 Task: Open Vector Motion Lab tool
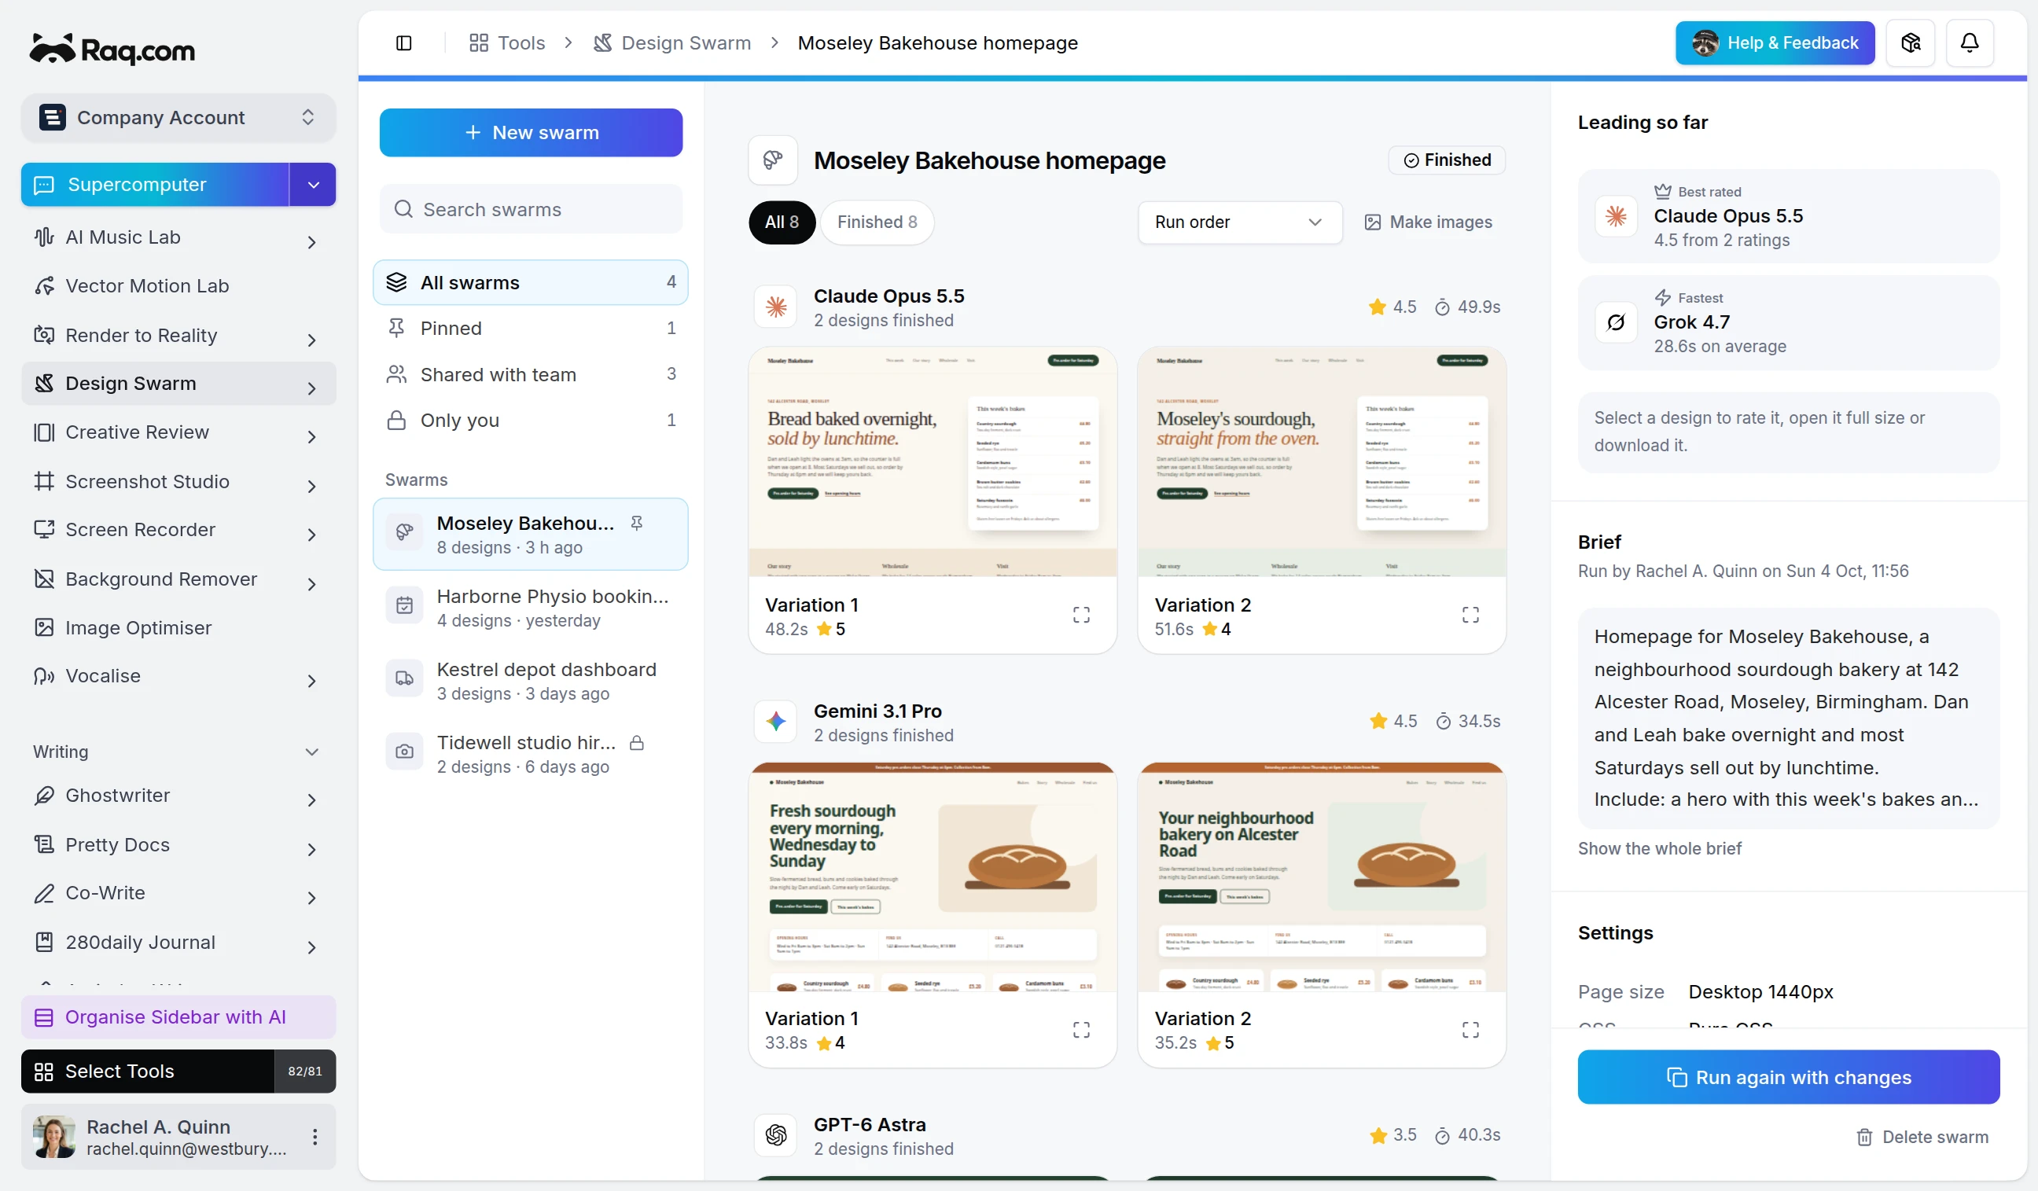178,285
